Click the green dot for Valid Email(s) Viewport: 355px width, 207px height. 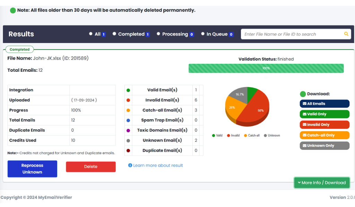pos(128,90)
